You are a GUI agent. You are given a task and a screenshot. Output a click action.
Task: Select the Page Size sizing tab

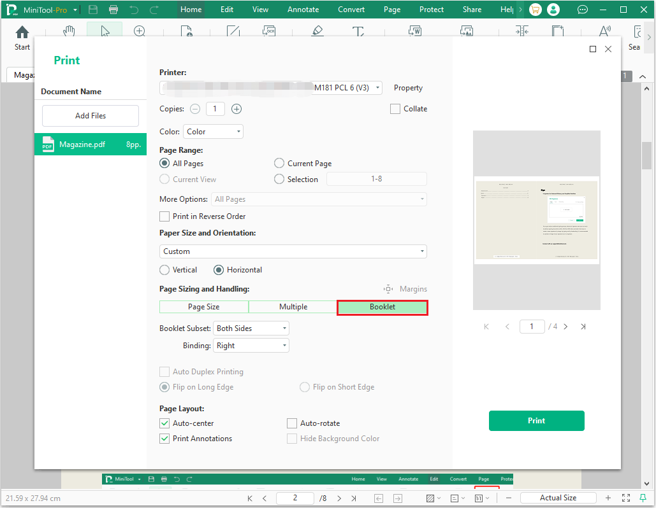pyautogui.click(x=204, y=307)
